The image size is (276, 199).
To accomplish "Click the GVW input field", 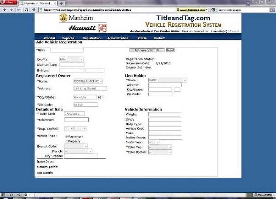I will 165,119.
